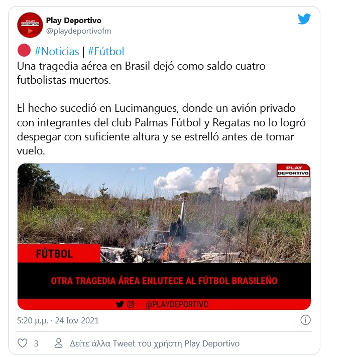355x357 pixels.
Task: Open the #Noticias hashtag
Action: (x=57, y=51)
